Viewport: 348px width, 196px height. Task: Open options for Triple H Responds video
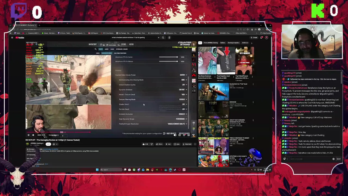pos(253,138)
